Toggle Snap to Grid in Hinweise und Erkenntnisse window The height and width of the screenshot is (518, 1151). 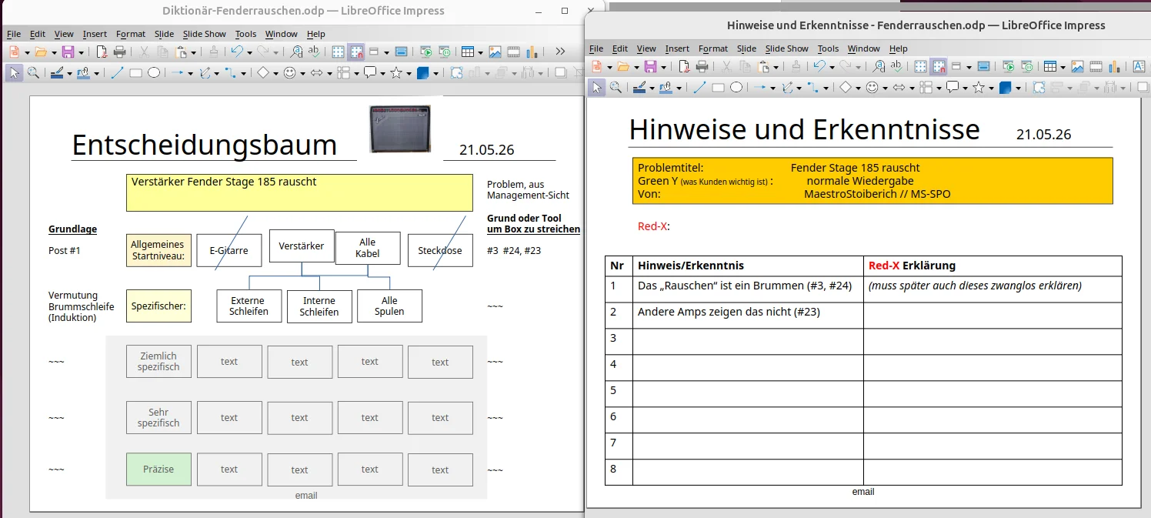click(x=939, y=67)
